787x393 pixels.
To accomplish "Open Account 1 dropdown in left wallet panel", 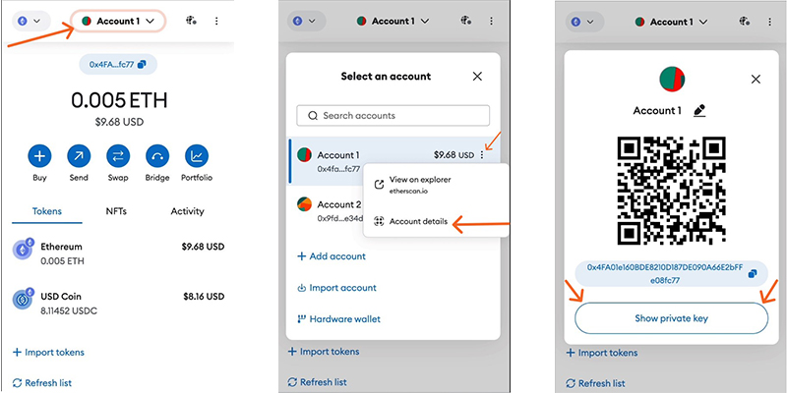I will [x=118, y=21].
